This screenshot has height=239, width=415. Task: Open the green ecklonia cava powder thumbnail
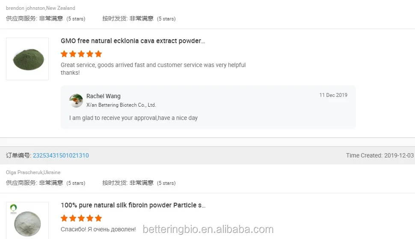click(x=27, y=59)
